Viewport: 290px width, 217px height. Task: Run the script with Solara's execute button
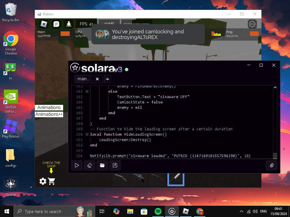point(77,165)
